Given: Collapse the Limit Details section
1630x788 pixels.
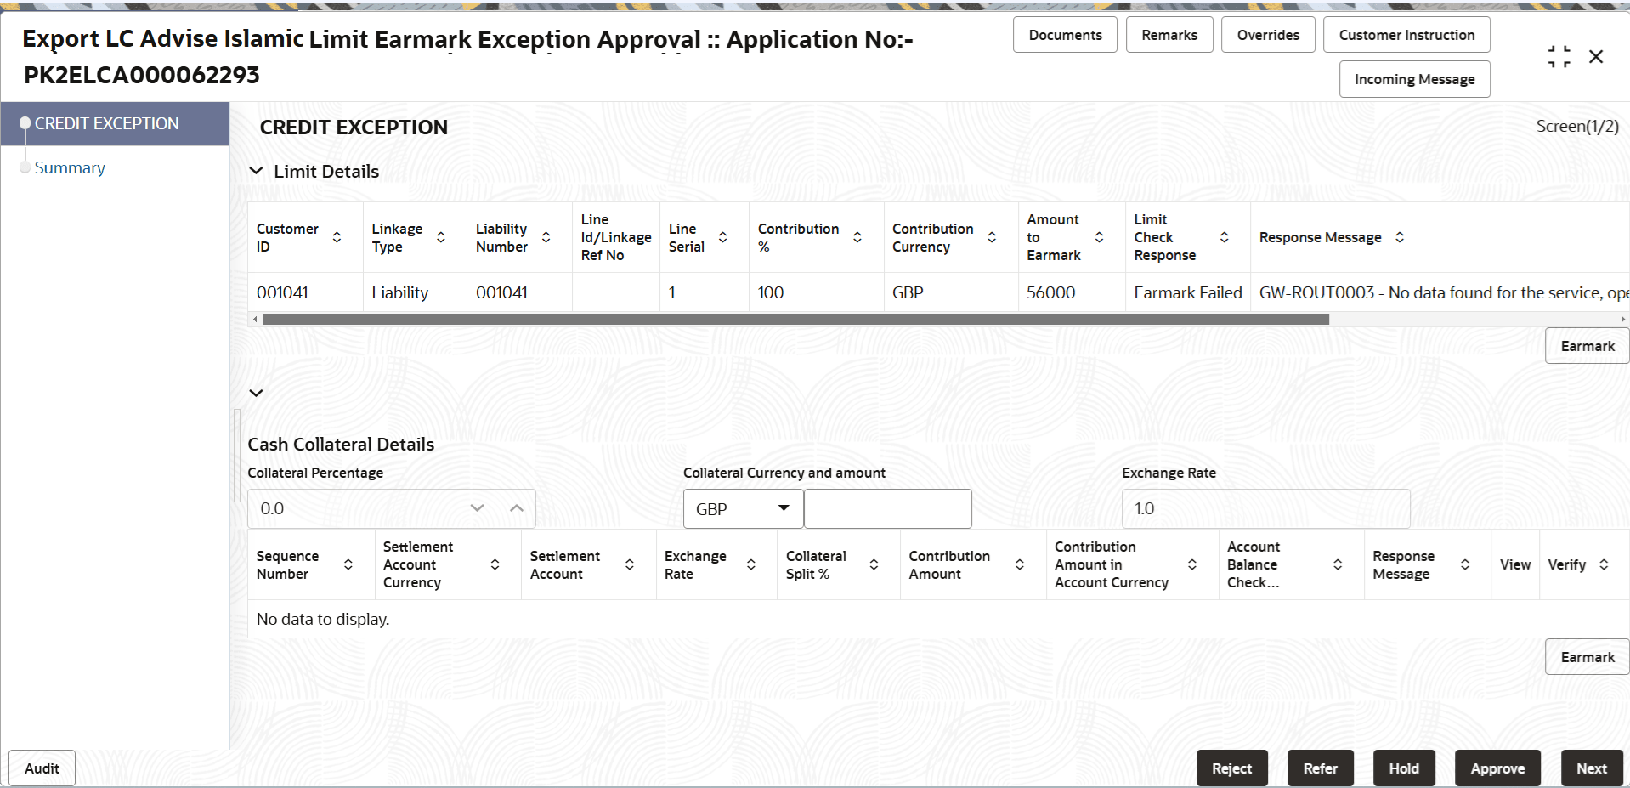Looking at the screenshot, I should click(x=257, y=170).
